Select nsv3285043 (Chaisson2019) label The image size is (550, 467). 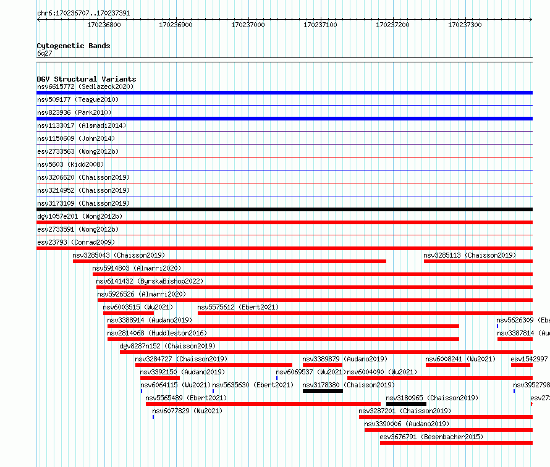[119, 255]
